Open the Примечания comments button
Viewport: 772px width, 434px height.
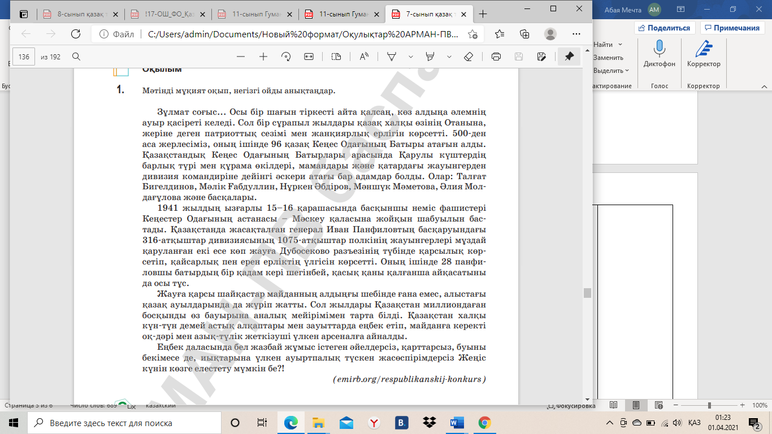click(732, 28)
